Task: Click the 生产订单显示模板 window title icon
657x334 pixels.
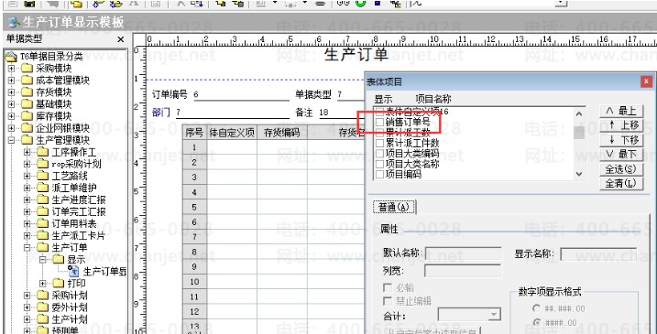Action: point(14,22)
